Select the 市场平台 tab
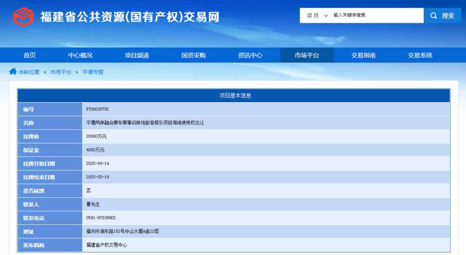This screenshot has height=255, width=466. point(307,55)
